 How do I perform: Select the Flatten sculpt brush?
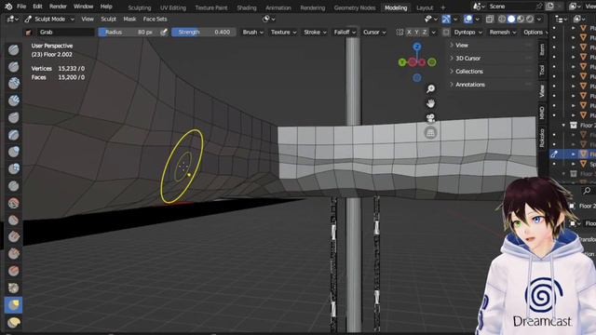[13, 220]
